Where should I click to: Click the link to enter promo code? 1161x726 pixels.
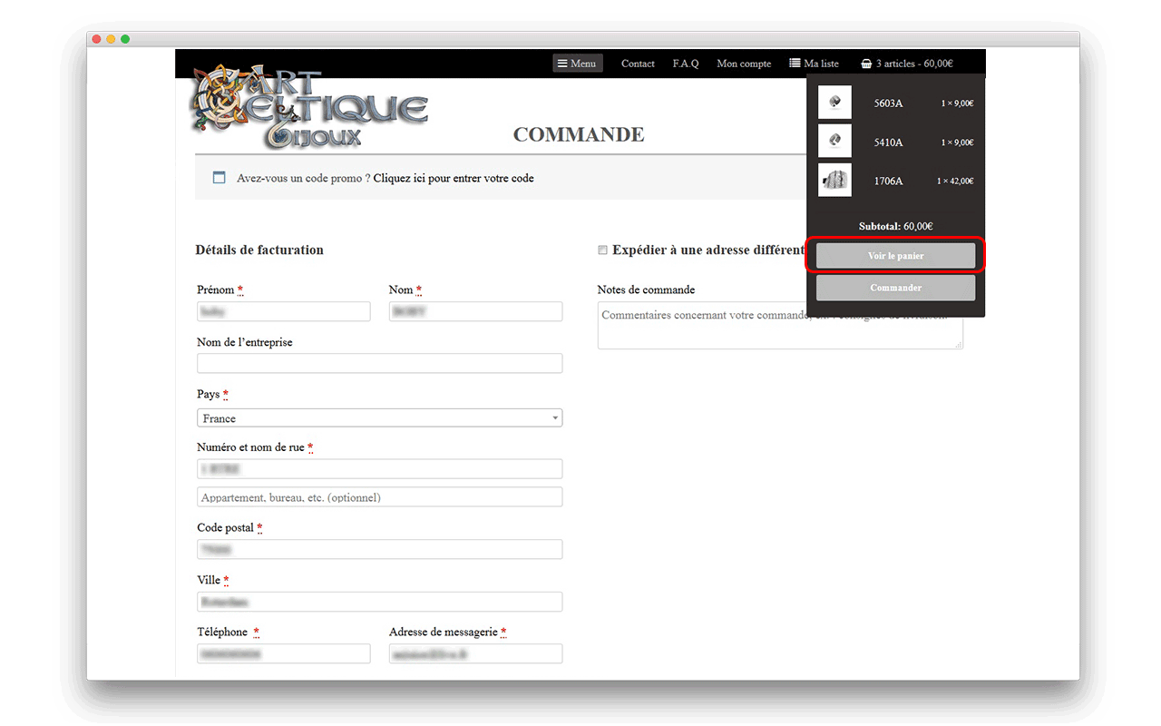point(454,179)
